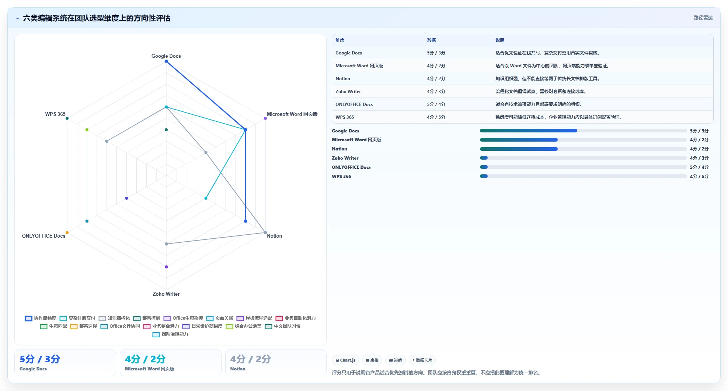
Task: Click the 进度 chip
Action: pos(396,360)
